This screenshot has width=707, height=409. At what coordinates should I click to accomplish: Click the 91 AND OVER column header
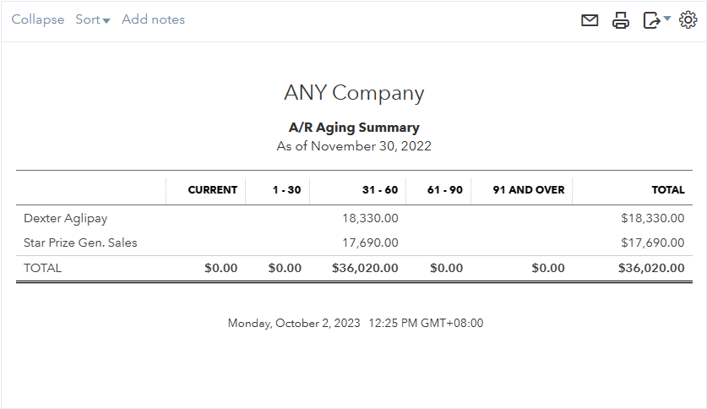pos(528,189)
